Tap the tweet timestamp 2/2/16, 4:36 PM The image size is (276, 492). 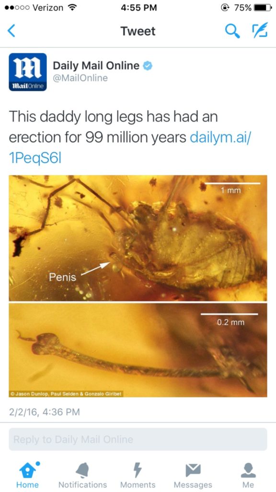[x=45, y=412]
